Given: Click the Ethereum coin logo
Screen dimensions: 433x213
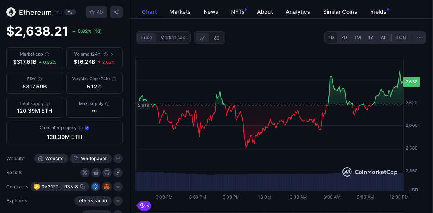Looking at the screenshot, I should [11, 12].
